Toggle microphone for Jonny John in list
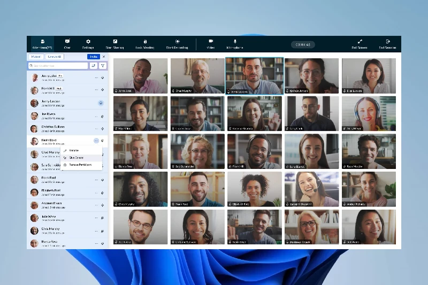Screen dimensions: 428x285 click(x=103, y=78)
